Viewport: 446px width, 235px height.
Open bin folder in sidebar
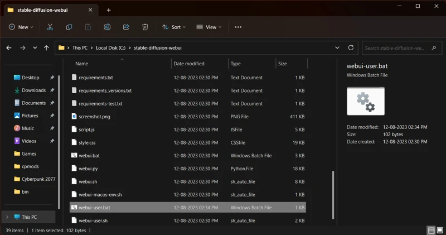[x=25, y=191]
